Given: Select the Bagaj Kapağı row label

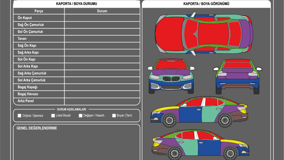Looking at the screenshot, I should tap(28, 87).
